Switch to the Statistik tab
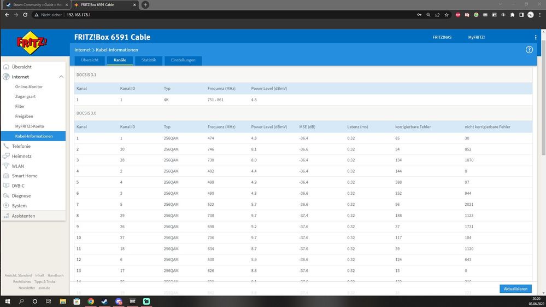Screen dimensions: 546x307 (x=148, y=60)
